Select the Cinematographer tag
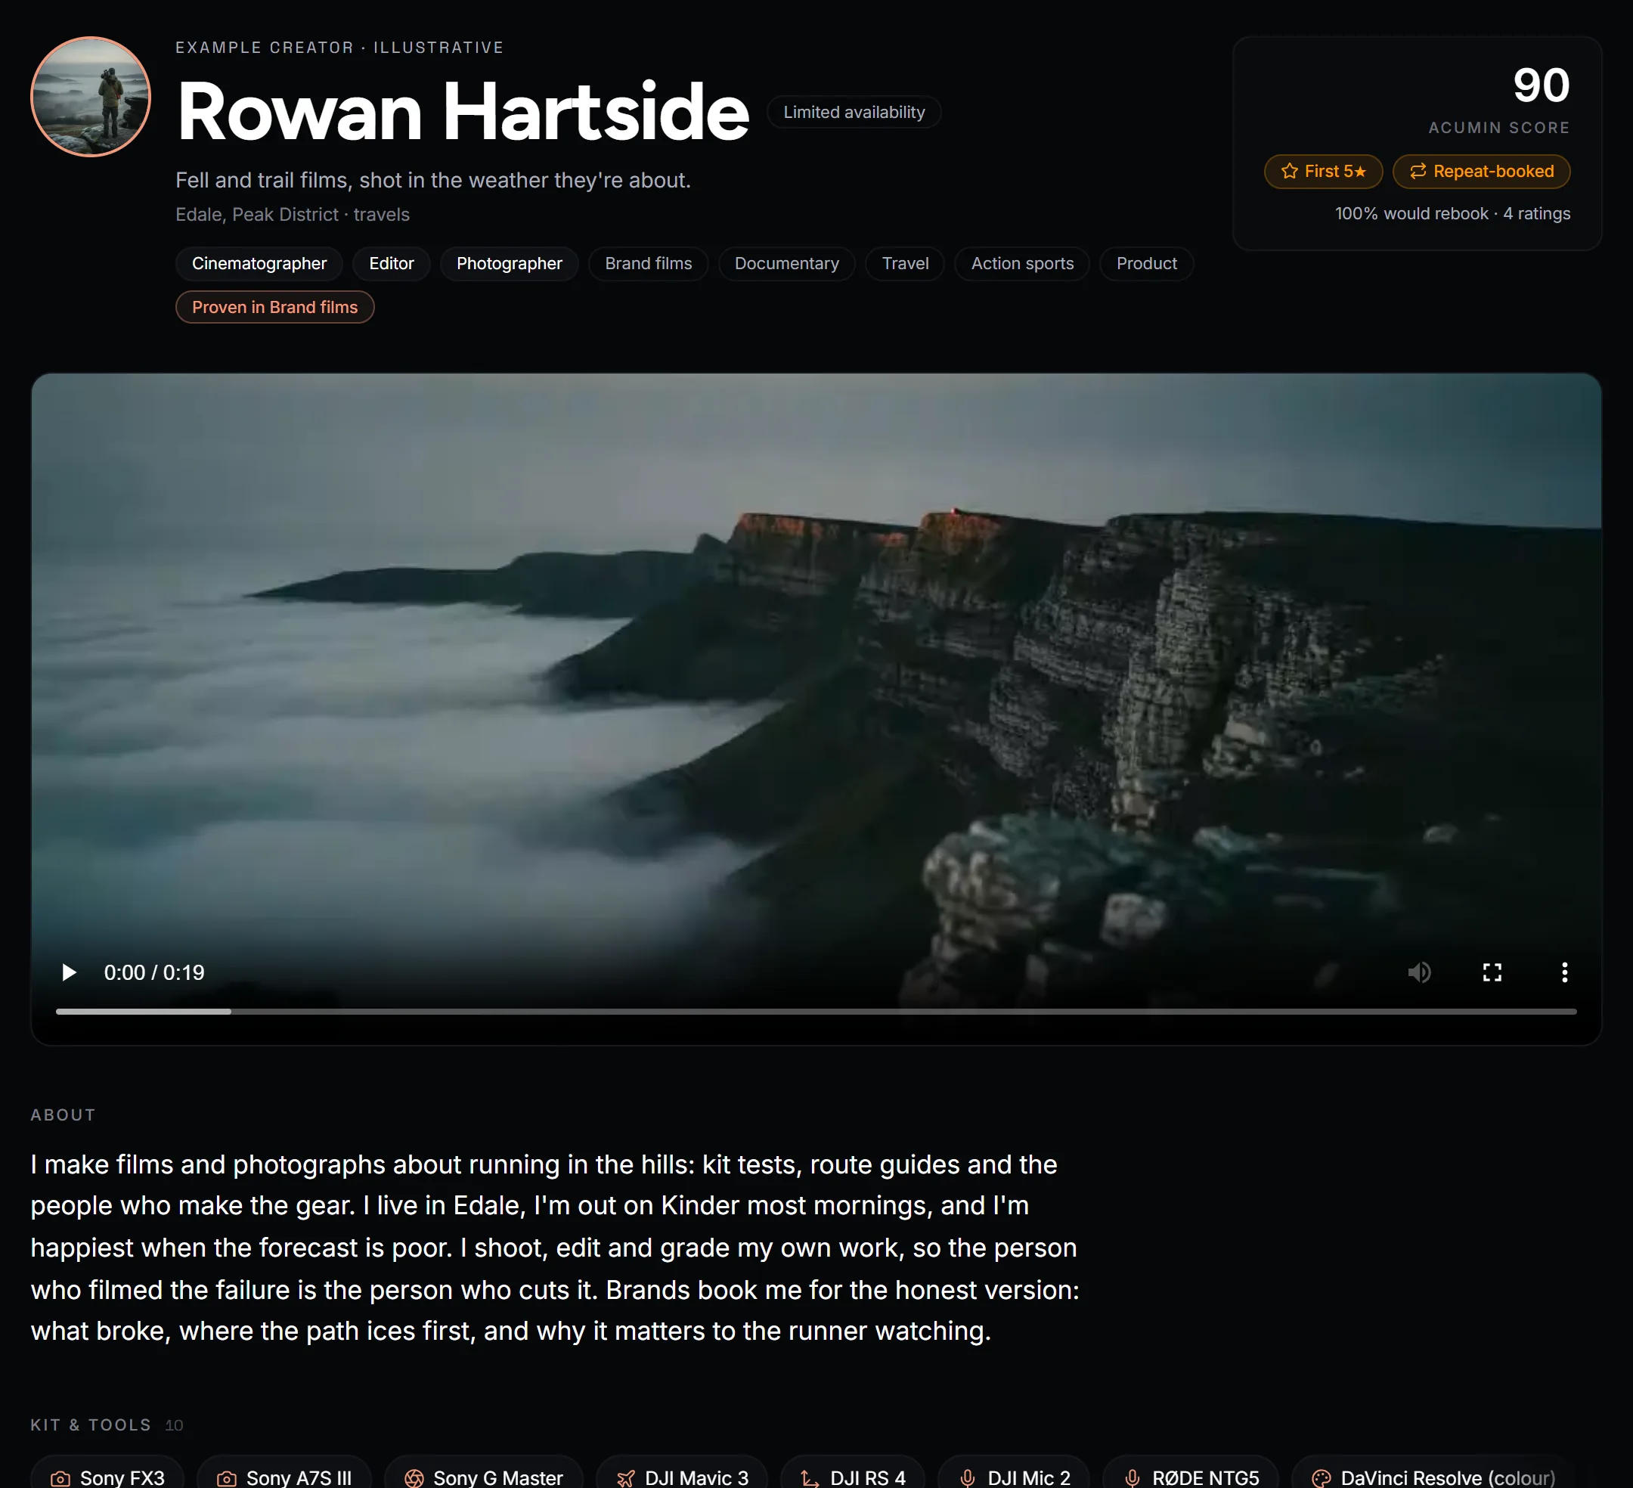The image size is (1633, 1488). click(259, 263)
